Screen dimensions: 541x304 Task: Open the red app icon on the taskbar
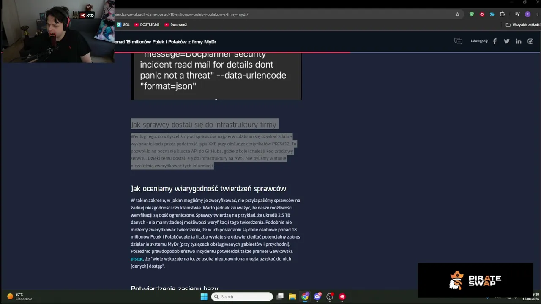tap(342, 296)
